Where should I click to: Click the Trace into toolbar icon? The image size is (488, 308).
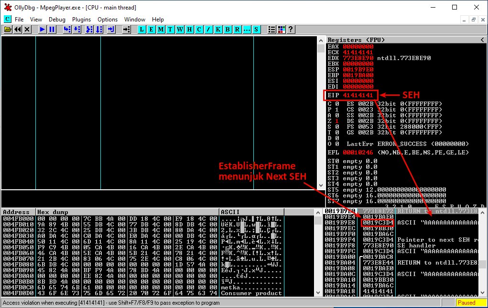[89, 30]
